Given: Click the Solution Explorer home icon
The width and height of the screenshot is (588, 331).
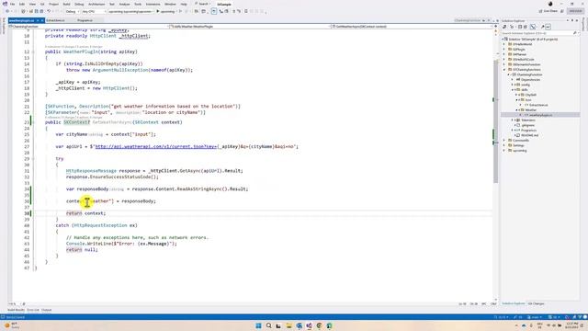Looking at the screenshot, I should pos(504,27).
